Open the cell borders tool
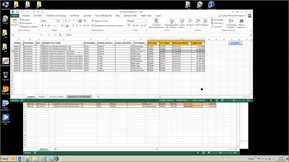The height and width of the screenshot is (162, 289). 55,26
